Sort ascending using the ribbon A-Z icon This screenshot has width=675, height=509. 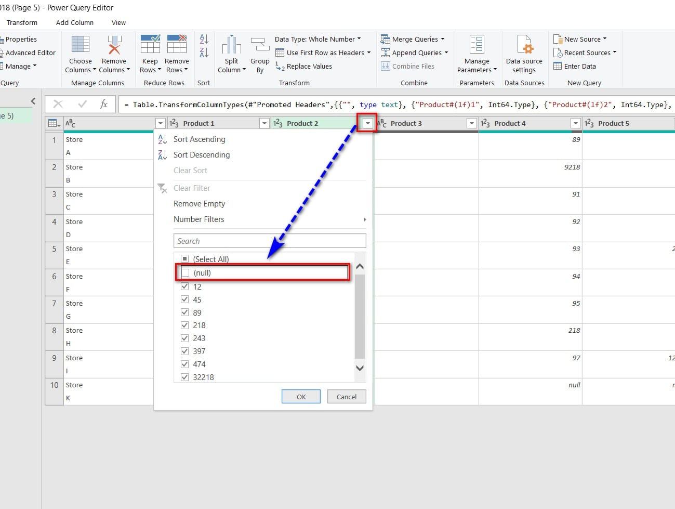click(204, 39)
